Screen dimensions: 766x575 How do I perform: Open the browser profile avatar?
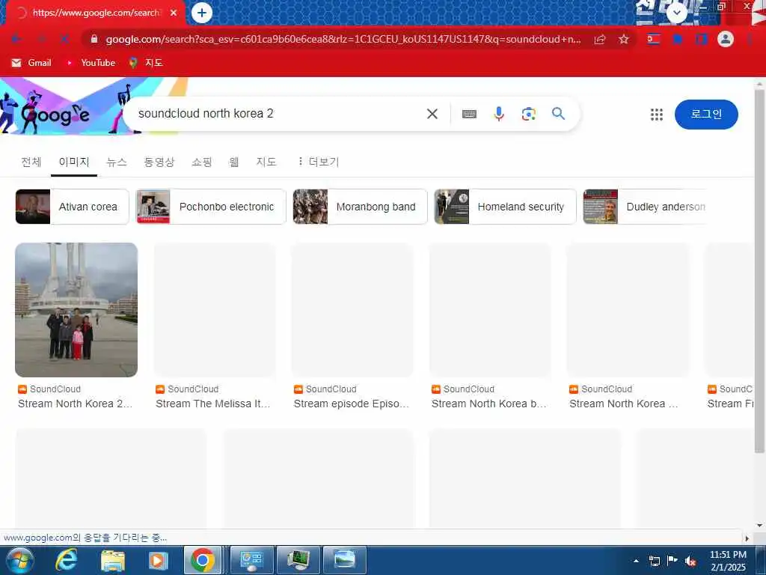726,39
